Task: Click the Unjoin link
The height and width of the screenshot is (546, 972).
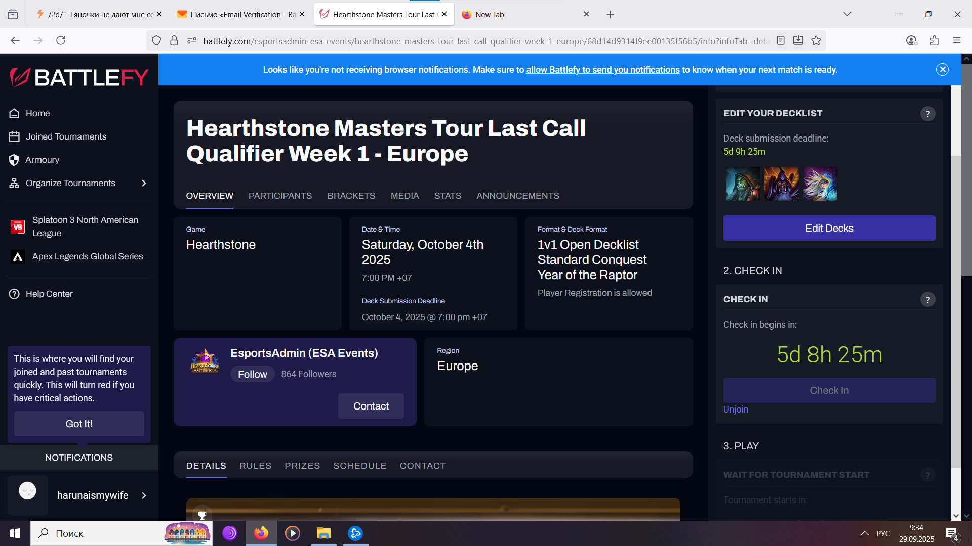Action: point(735,409)
